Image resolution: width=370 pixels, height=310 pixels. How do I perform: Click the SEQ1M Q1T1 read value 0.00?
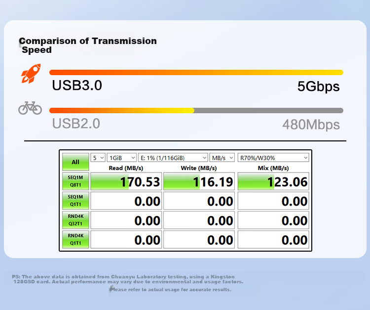click(x=126, y=201)
